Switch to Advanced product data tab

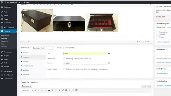[26, 75]
